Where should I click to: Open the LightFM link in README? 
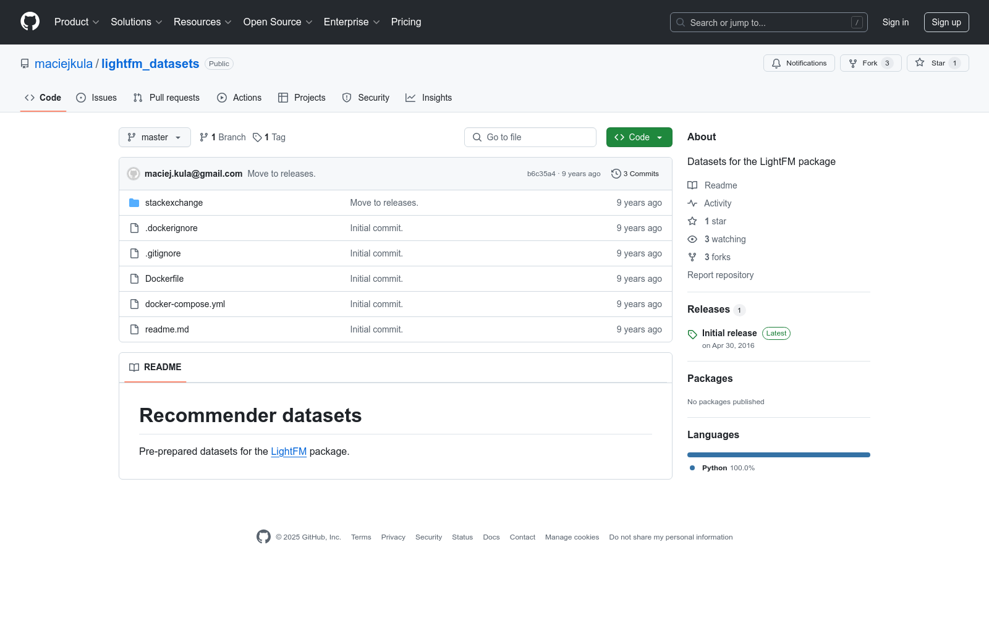[x=289, y=452]
